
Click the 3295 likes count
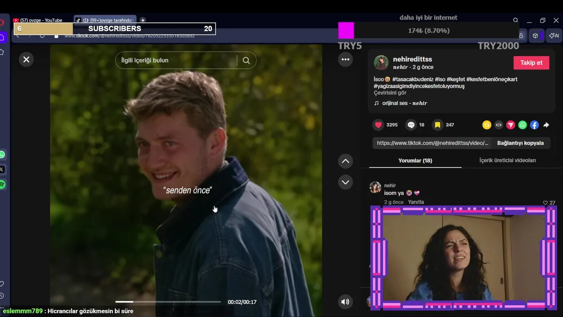392,125
